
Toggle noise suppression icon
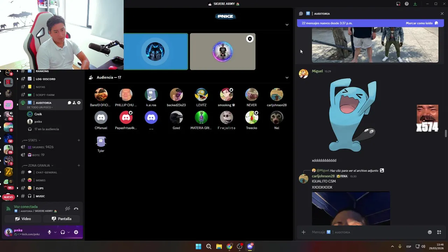[x=68, y=209]
